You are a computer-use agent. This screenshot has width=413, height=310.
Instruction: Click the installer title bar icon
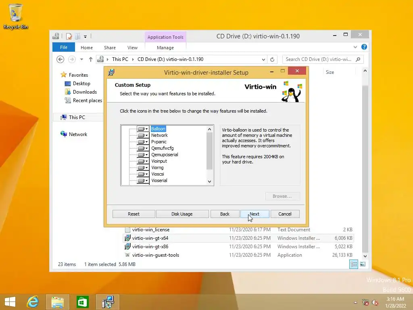[x=111, y=72]
